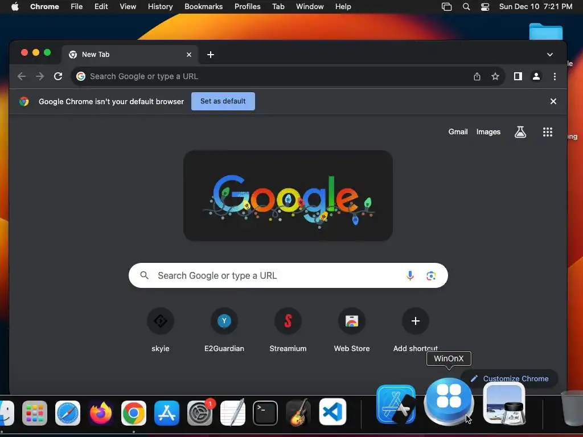Open the Help menu

(x=343, y=7)
